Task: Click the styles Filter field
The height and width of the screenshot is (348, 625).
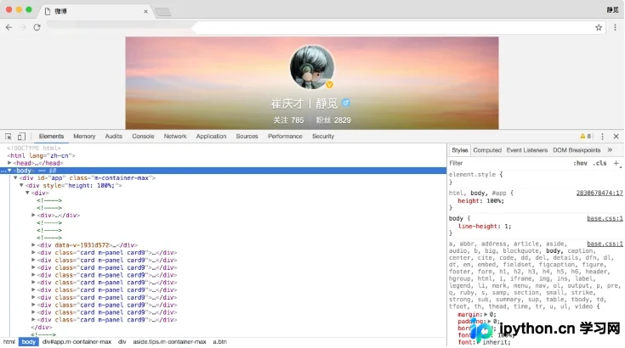Action: 509,163
